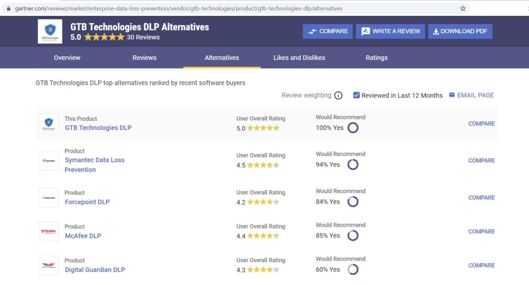
Task: Open Digital Guardian DLP product link
Action: coord(95,270)
